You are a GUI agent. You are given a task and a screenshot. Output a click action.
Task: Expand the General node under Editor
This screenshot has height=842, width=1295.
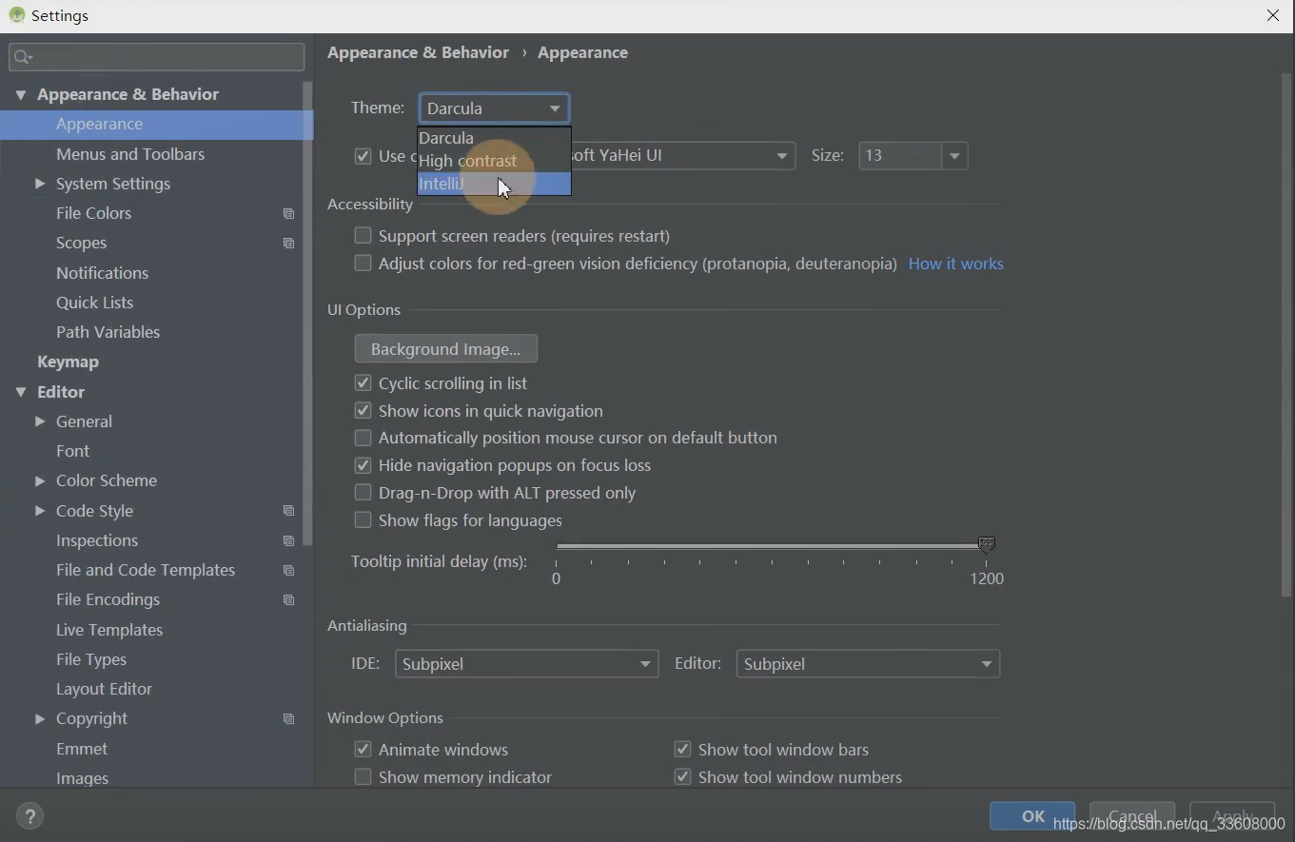(39, 421)
